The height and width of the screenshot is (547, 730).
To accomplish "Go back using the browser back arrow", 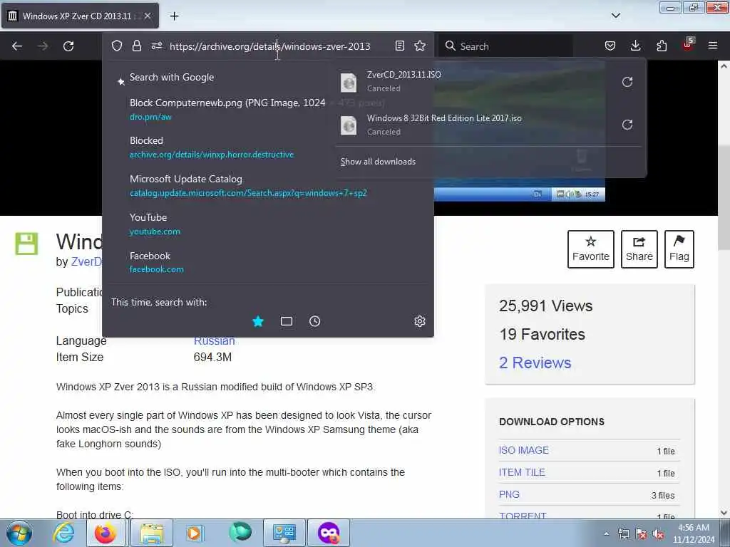I will click(17, 46).
